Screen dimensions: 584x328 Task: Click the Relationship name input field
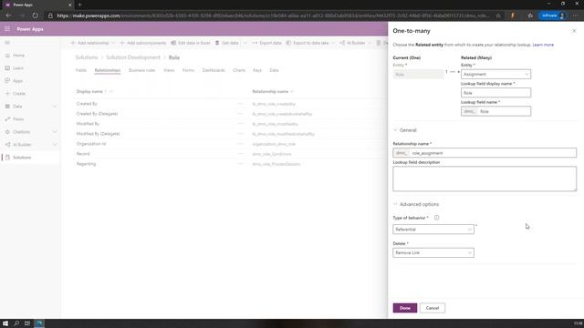click(485, 153)
